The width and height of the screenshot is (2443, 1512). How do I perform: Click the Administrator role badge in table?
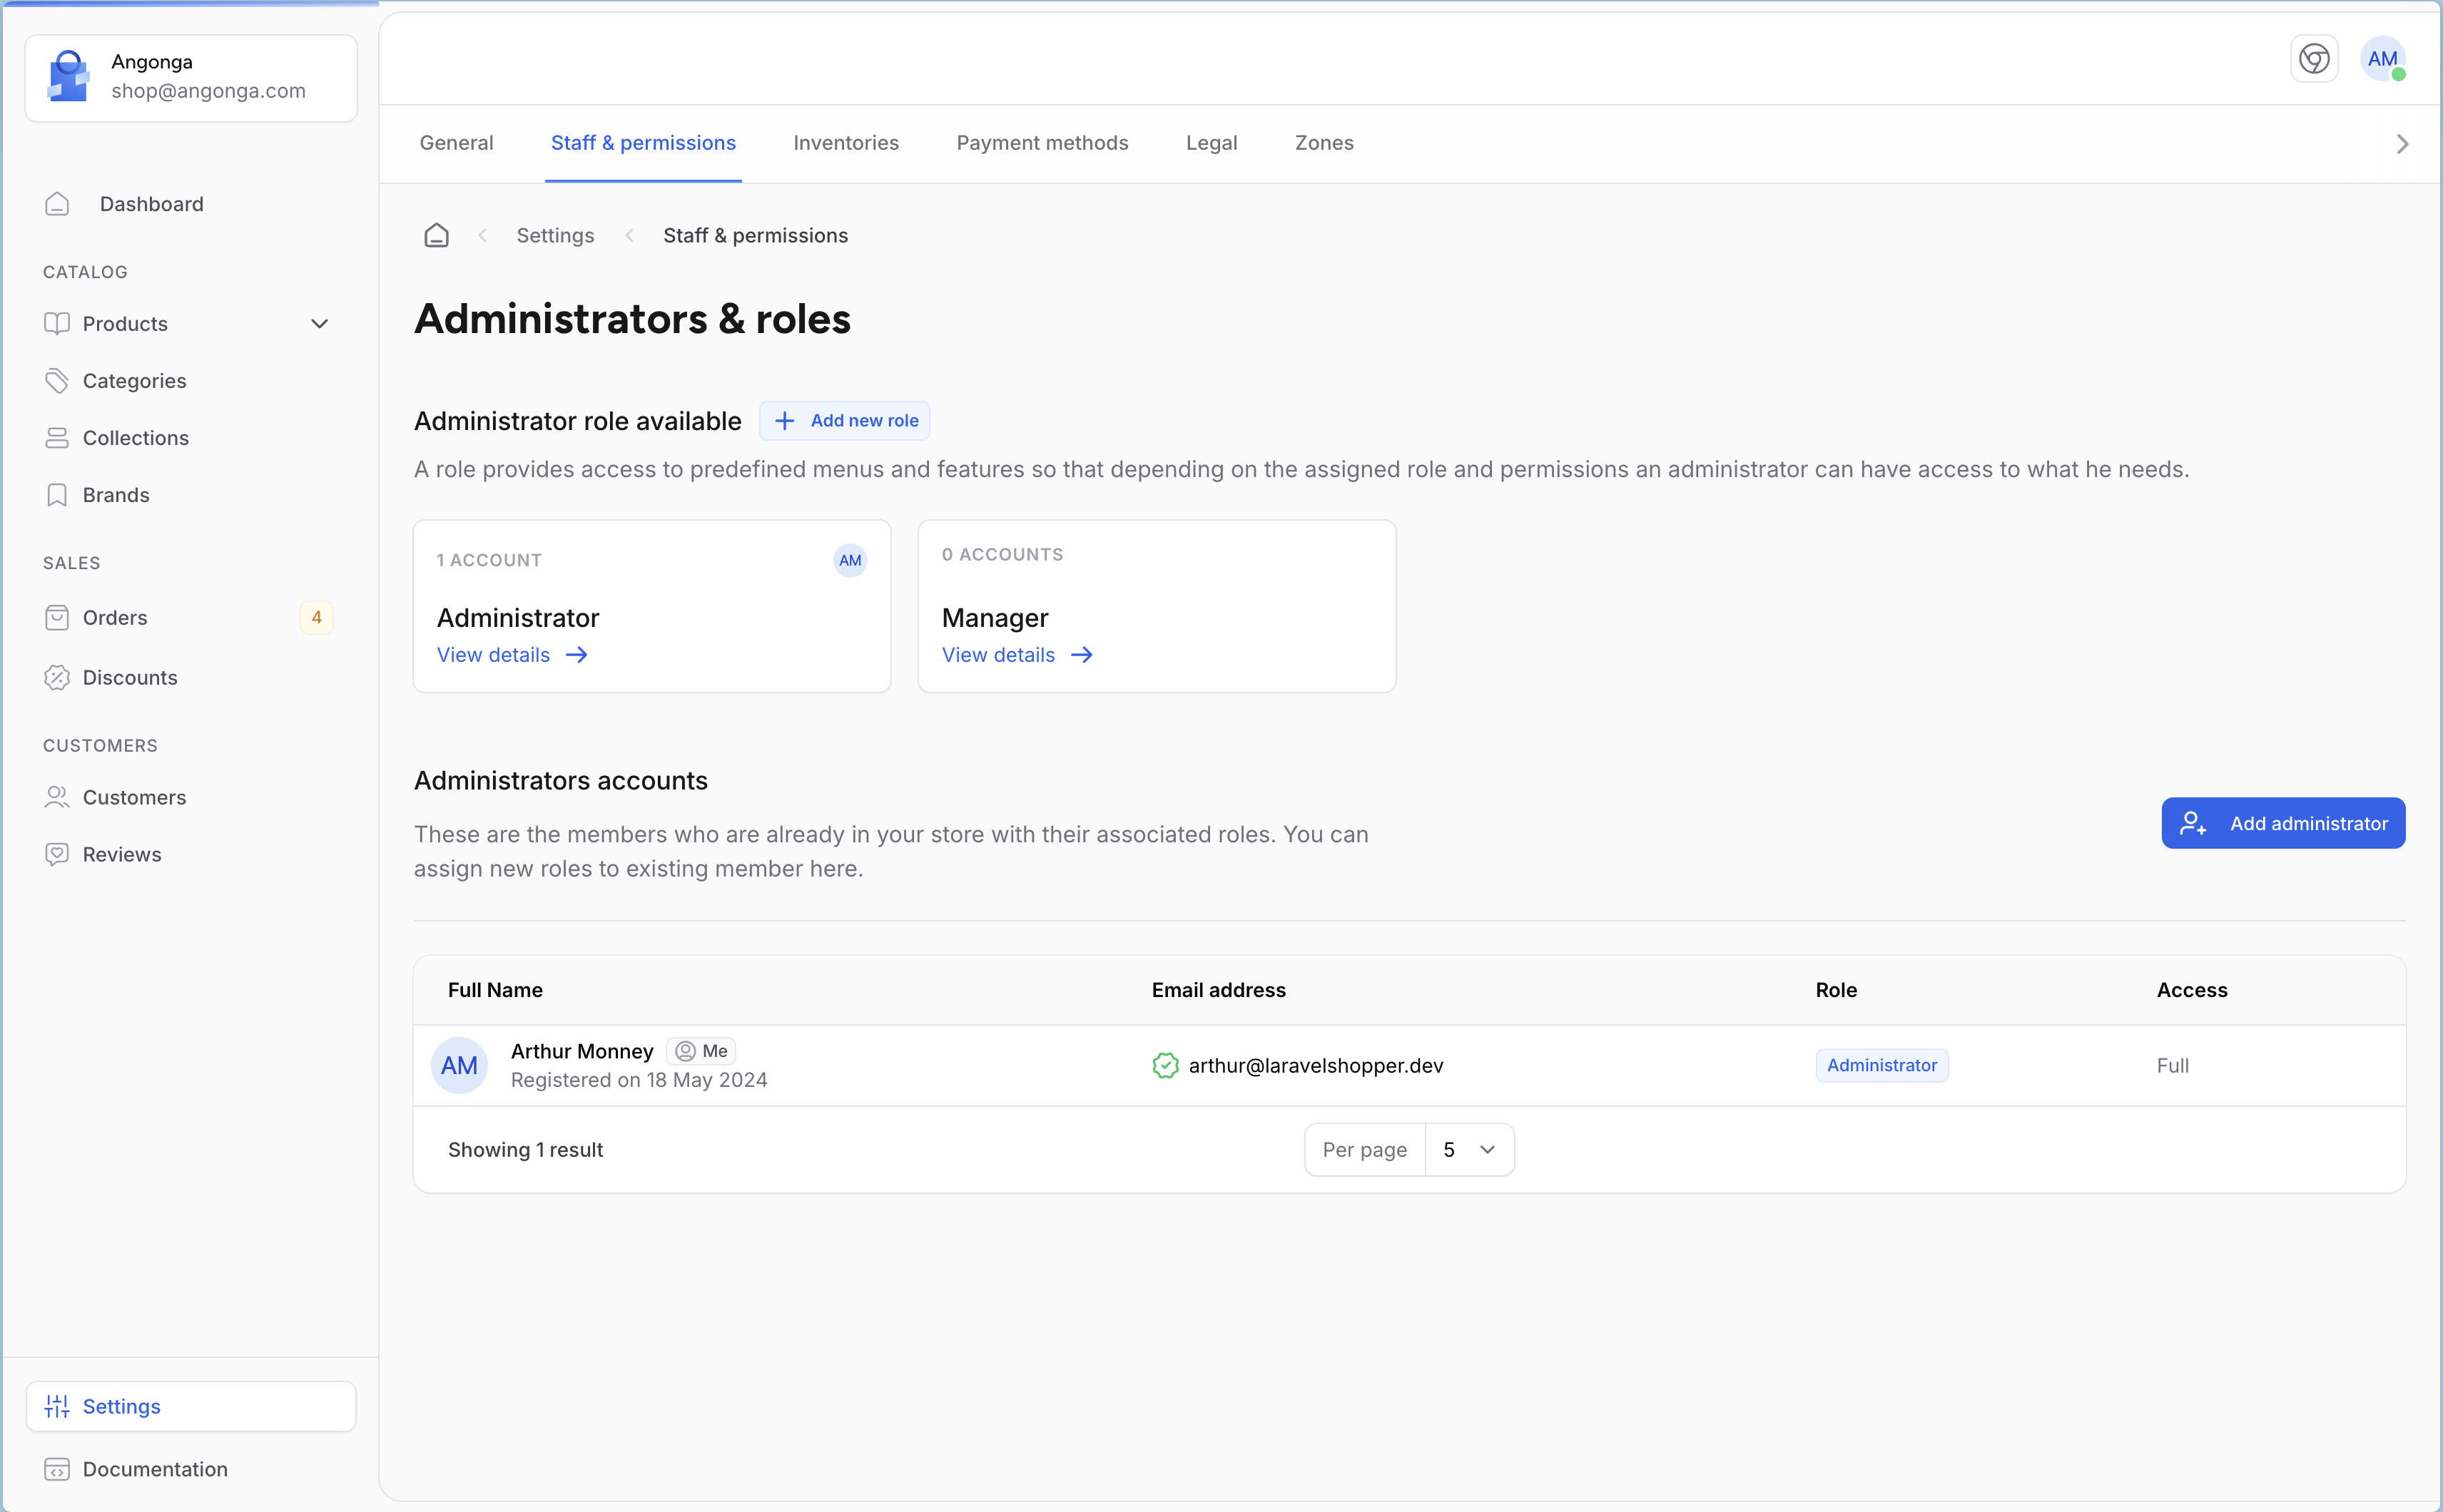[1881, 1065]
